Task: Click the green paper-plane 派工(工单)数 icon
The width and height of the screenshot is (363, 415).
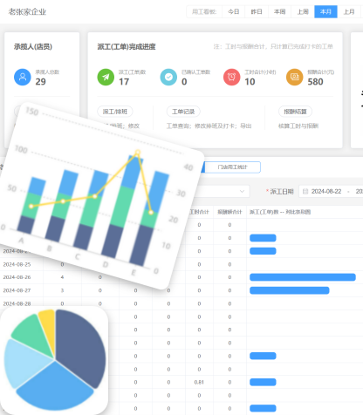Action: coord(106,77)
